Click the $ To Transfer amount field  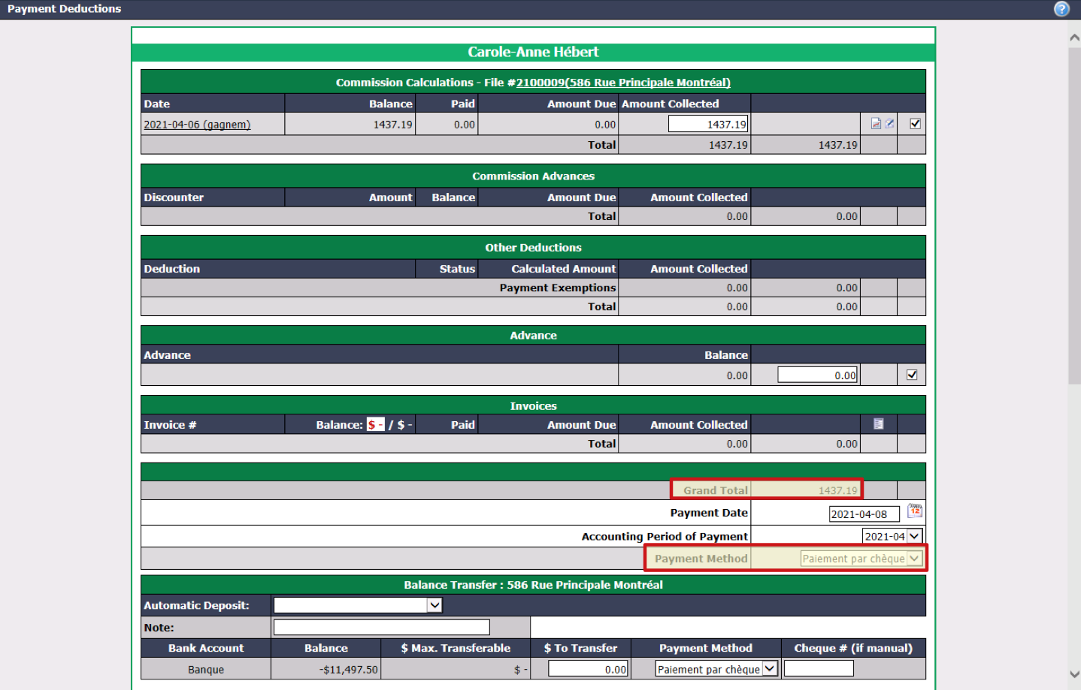(x=589, y=669)
